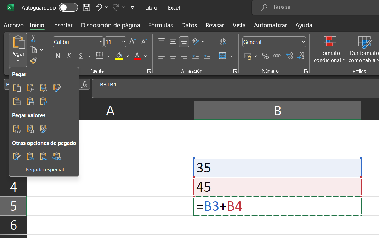Viewport: 379px width, 238px height.
Task: Switch to the Insertar tab
Action: (x=63, y=25)
